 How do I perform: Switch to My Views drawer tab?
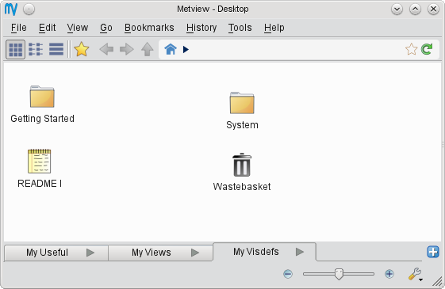point(161,253)
